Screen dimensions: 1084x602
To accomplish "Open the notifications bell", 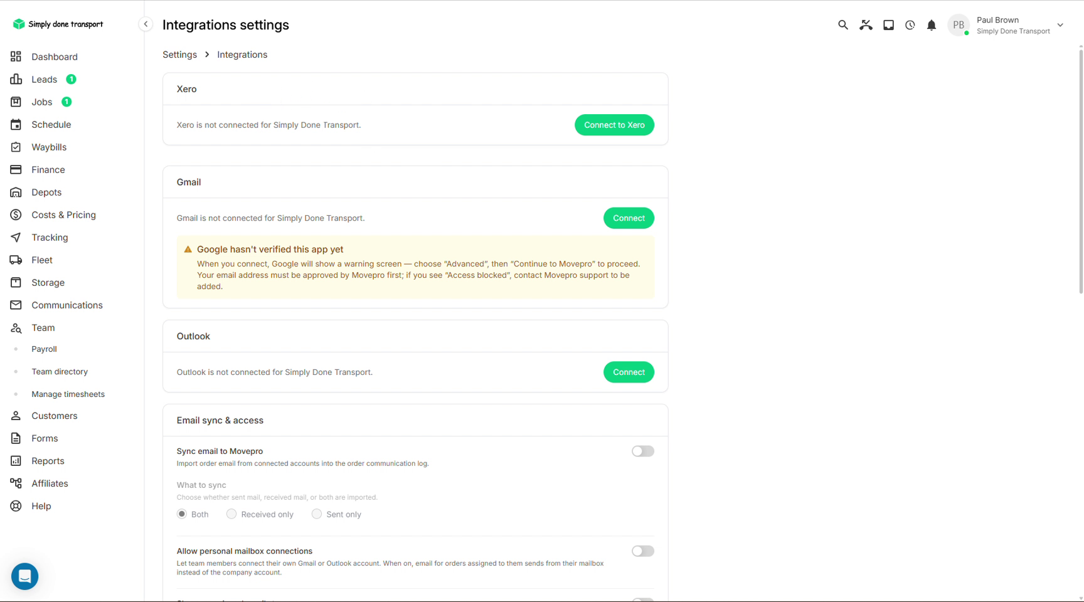I will tap(932, 25).
